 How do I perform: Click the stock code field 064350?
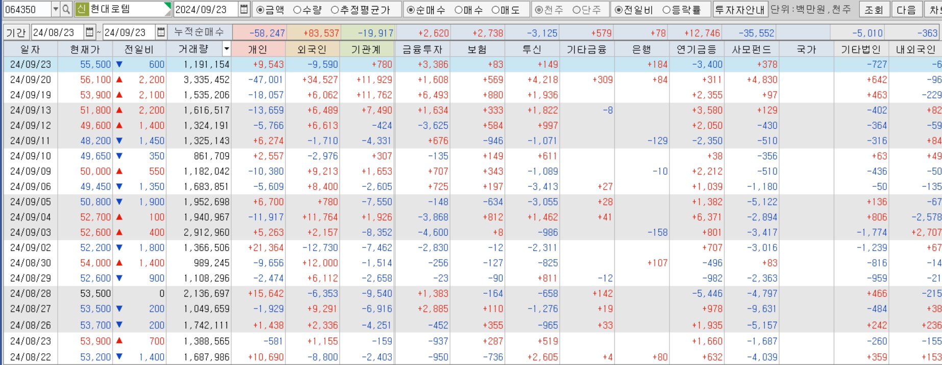click(27, 9)
